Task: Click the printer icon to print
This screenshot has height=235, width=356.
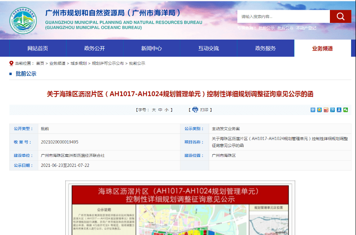Action: [x=195, y=110]
